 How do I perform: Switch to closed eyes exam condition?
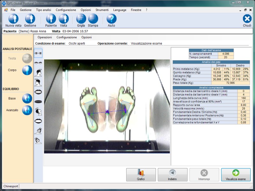(x=38, y=63)
